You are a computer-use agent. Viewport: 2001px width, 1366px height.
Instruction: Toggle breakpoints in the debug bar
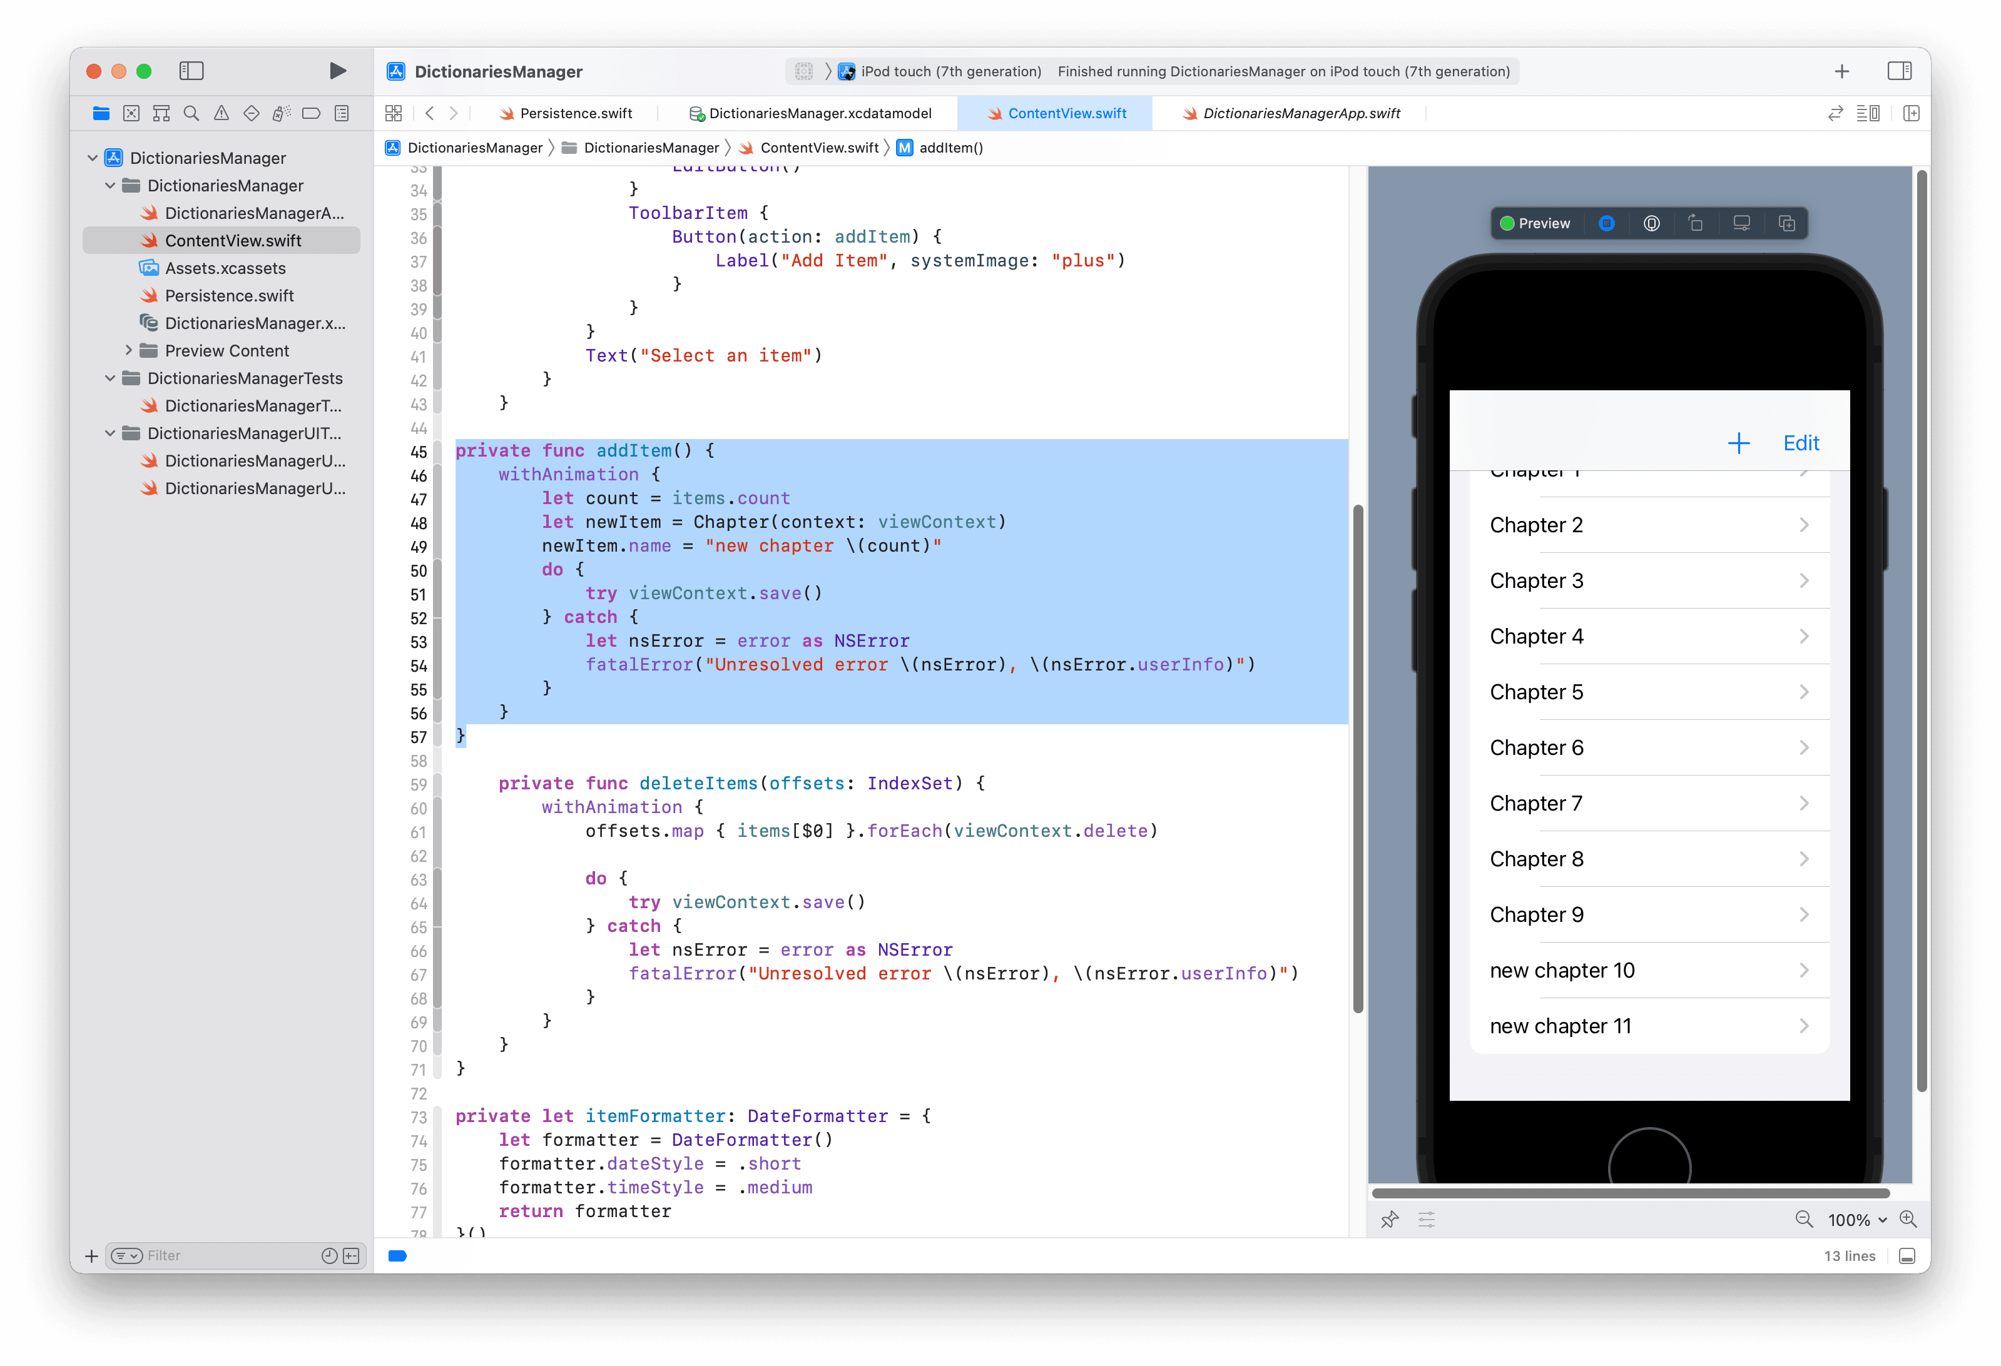coord(397,1256)
